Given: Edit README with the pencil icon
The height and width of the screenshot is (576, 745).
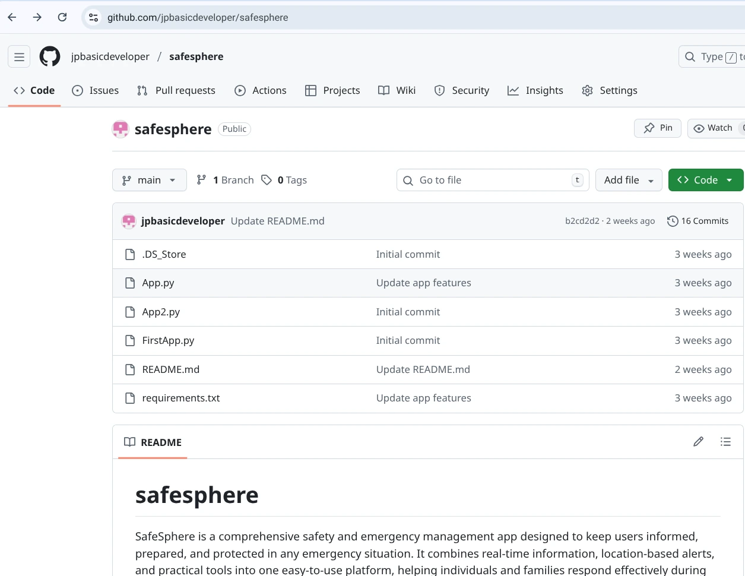Looking at the screenshot, I should point(698,442).
